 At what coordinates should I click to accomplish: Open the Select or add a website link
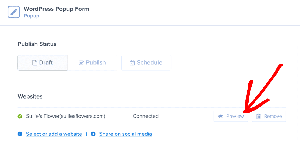[x=54, y=134]
